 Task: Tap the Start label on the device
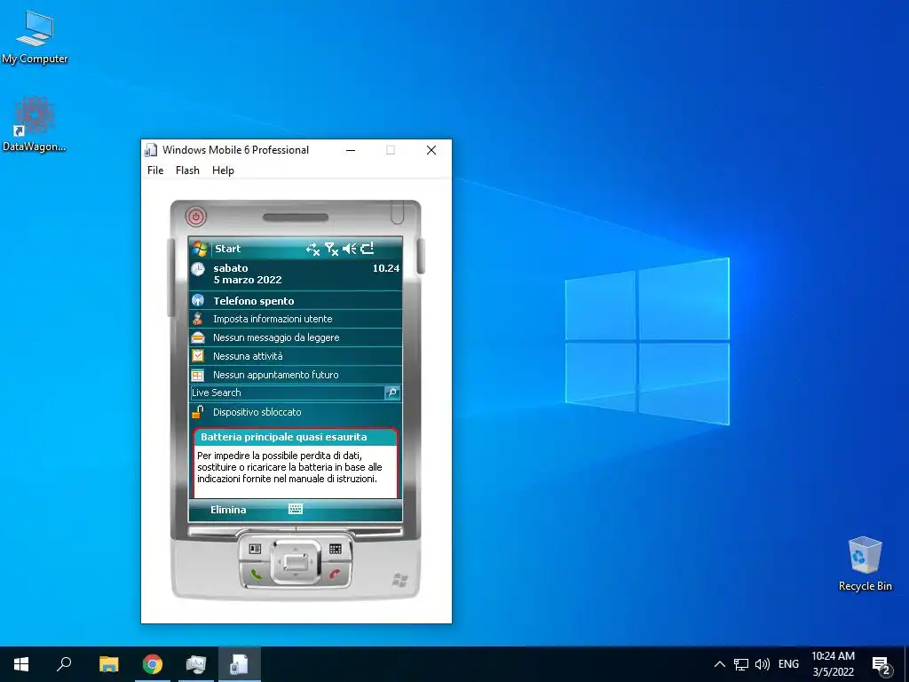point(228,249)
